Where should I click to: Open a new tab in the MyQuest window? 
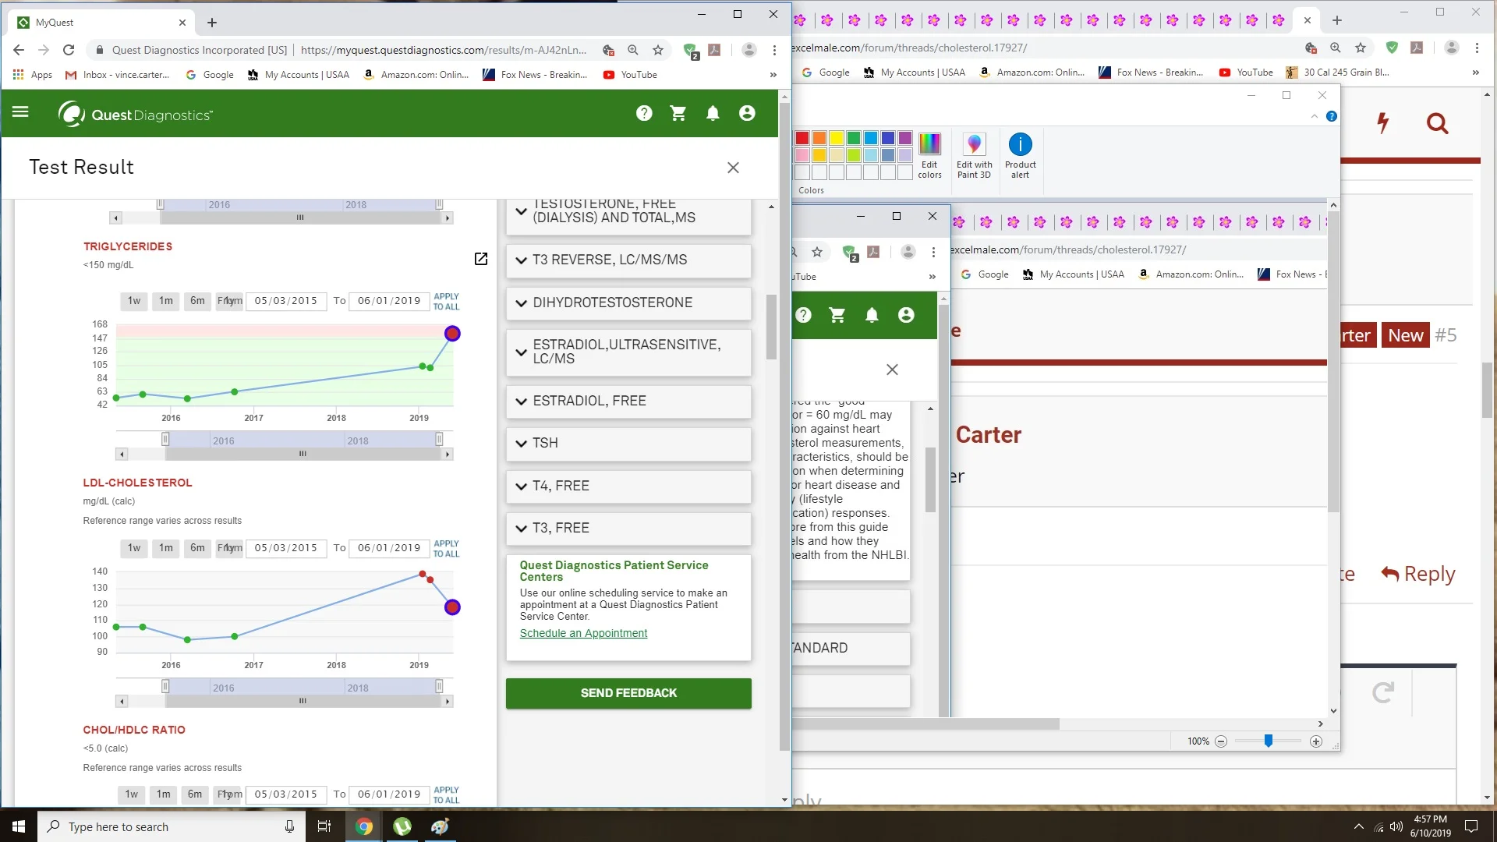212,23
